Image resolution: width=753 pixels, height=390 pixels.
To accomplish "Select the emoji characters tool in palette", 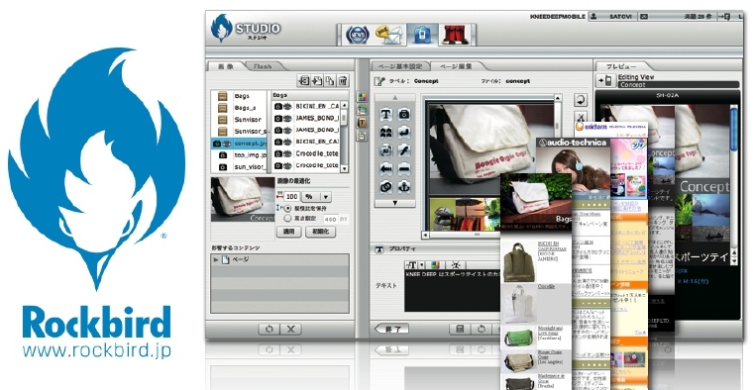I will pos(386,133).
